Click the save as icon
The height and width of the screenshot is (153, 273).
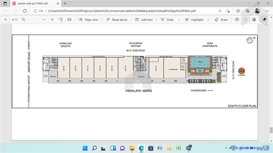[254, 20]
